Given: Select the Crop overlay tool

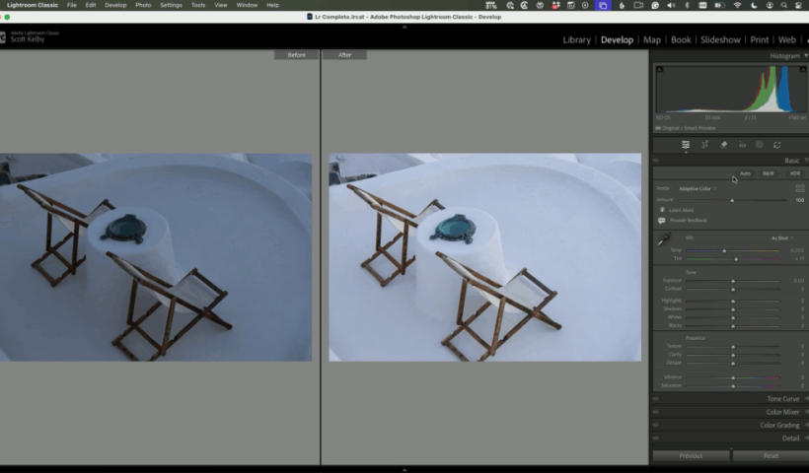Looking at the screenshot, I should point(704,145).
